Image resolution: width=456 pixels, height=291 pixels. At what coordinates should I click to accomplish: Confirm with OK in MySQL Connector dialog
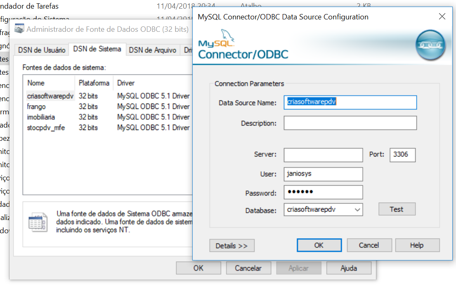tap(319, 245)
